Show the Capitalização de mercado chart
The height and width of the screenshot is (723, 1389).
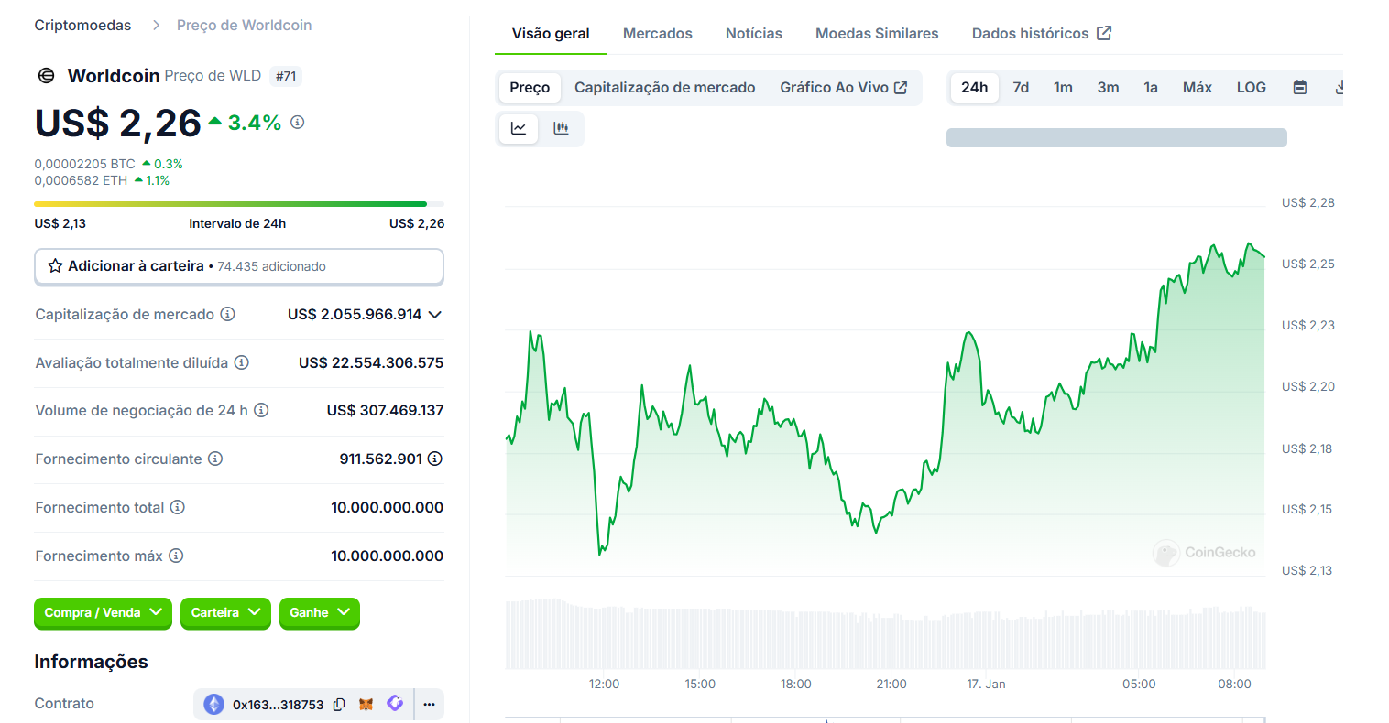(665, 88)
